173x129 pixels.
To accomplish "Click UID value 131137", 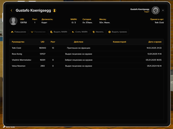I will (x=43, y=54).
